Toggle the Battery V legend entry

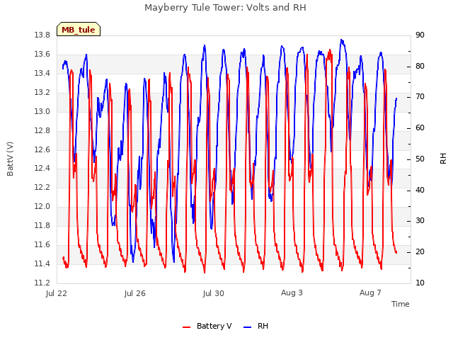207,326
